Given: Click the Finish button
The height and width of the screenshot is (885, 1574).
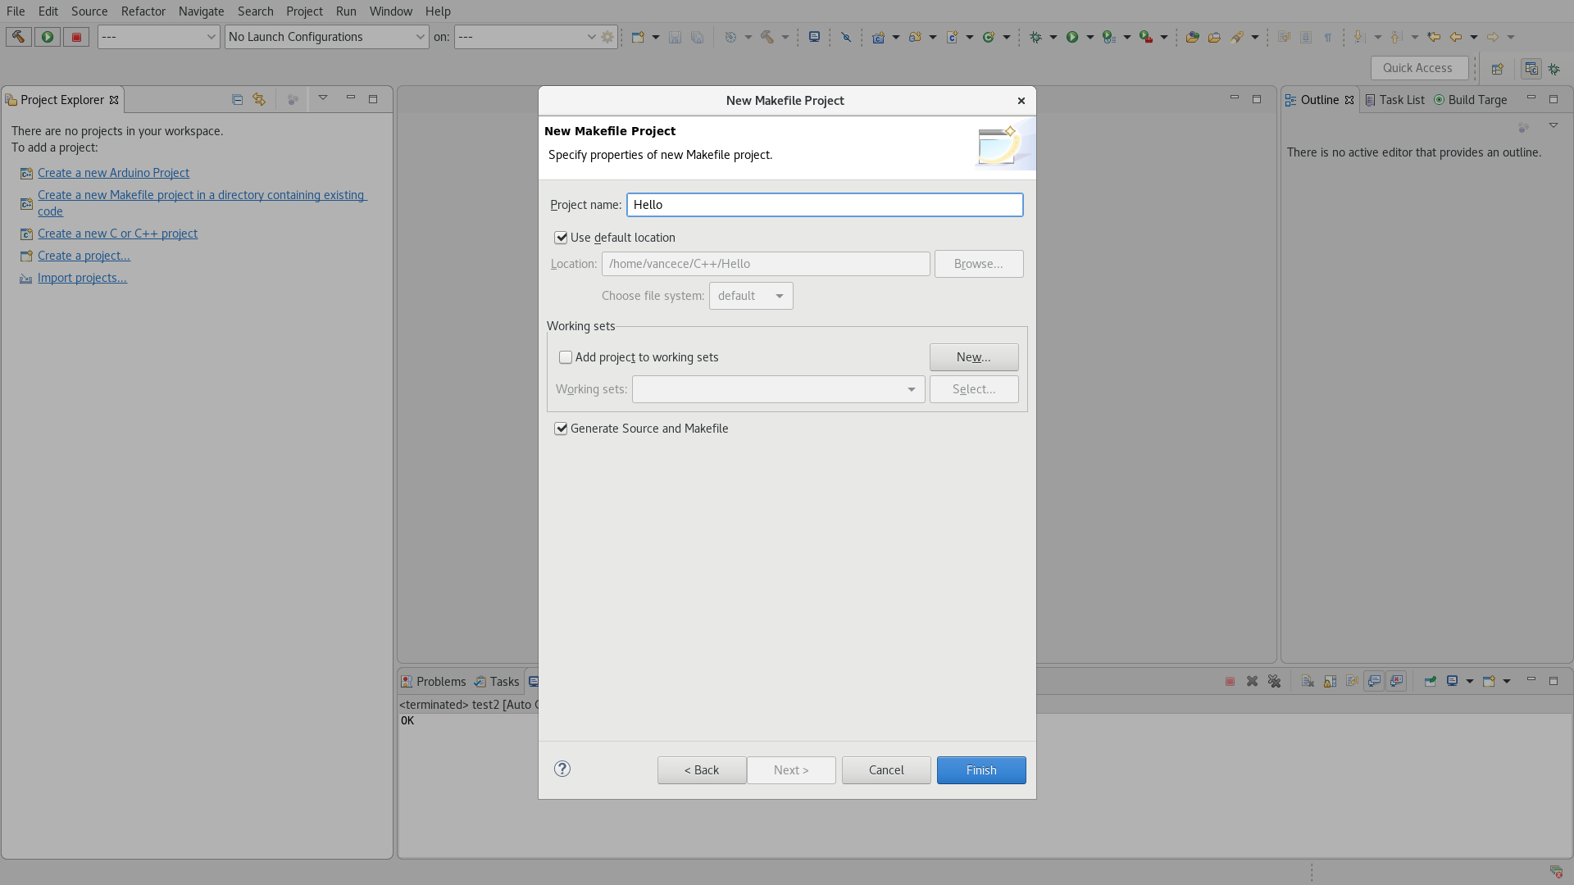Looking at the screenshot, I should click(980, 770).
